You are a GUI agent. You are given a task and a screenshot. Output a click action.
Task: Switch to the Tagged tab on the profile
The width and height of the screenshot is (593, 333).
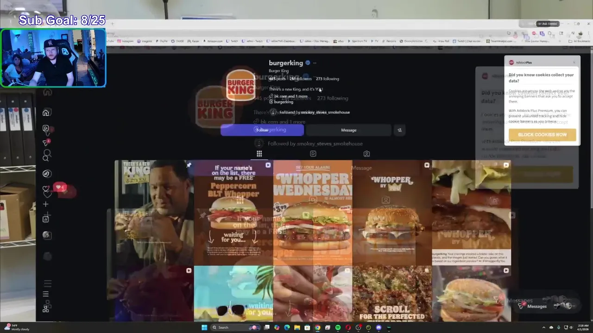point(366,154)
